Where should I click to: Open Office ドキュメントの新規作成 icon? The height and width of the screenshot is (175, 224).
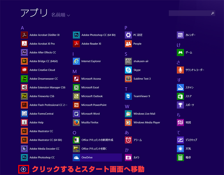(x=76, y=140)
